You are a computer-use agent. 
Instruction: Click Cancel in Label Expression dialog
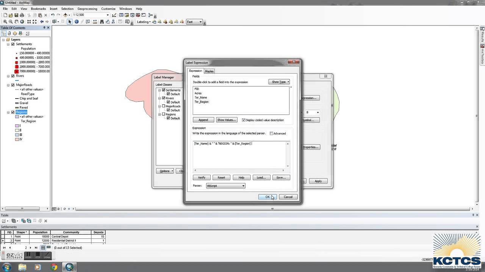[x=288, y=197]
